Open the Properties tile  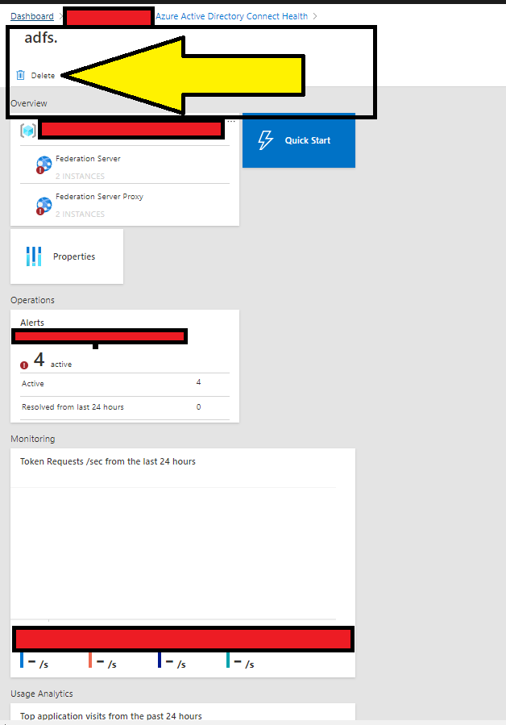[67, 256]
